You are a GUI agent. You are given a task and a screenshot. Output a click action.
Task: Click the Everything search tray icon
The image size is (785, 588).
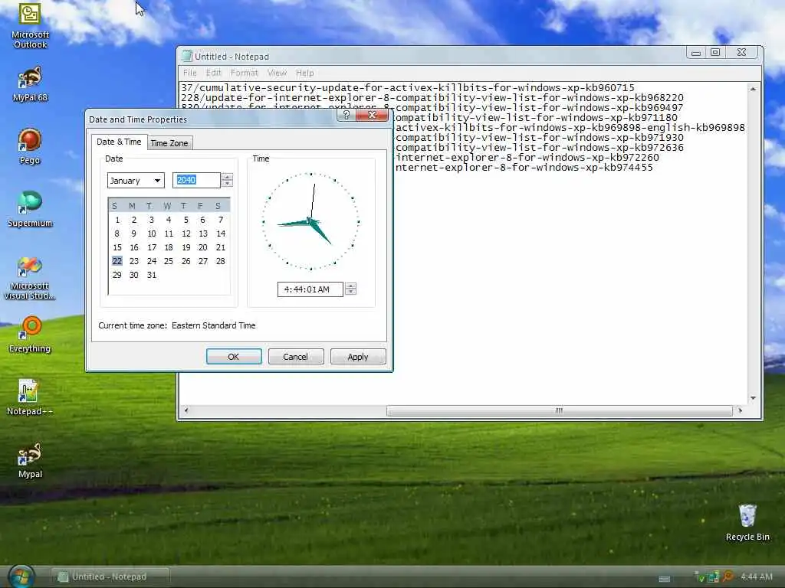pos(728,577)
